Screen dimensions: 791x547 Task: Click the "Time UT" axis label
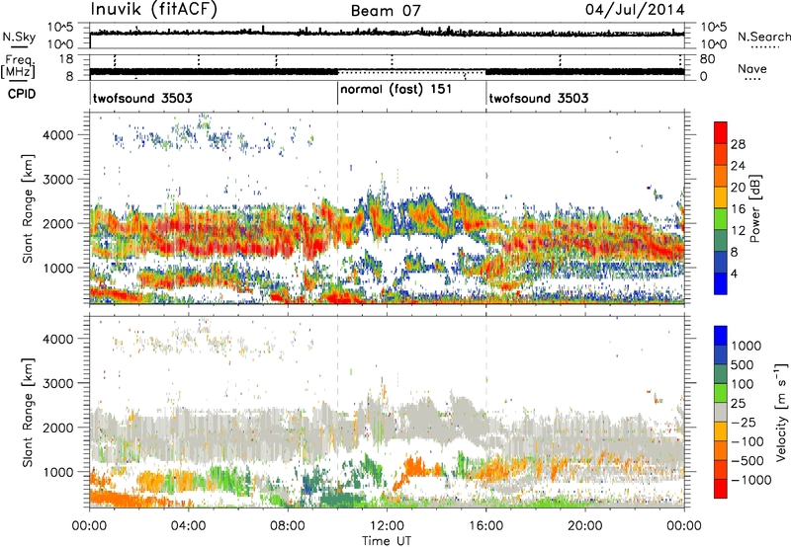pyautogui.click(x=387, y=541)
